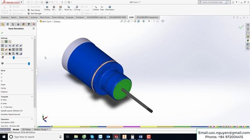Switch to the SOLIDWORKS Inspection tab
The width and height of the screenshot is (250, 140).
point(147,17)
